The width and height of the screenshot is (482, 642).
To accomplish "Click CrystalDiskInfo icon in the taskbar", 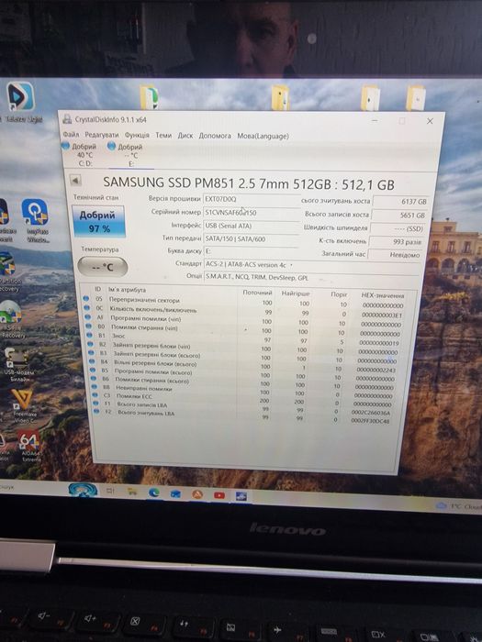I will pyautogui.click(x=241, y=496).
